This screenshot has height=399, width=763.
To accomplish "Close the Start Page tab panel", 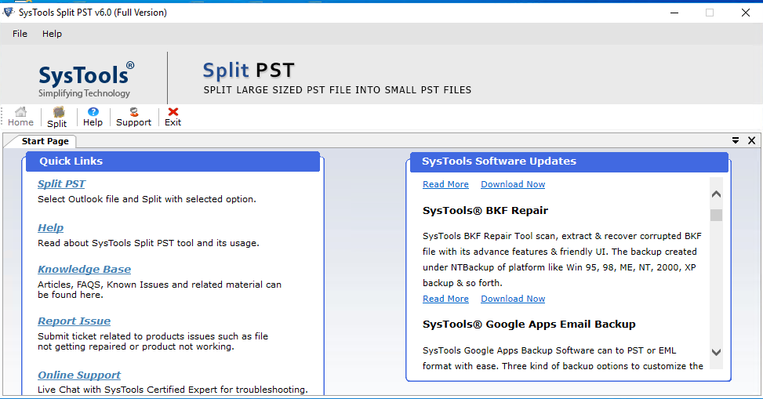I will click(x=751, y=140).
